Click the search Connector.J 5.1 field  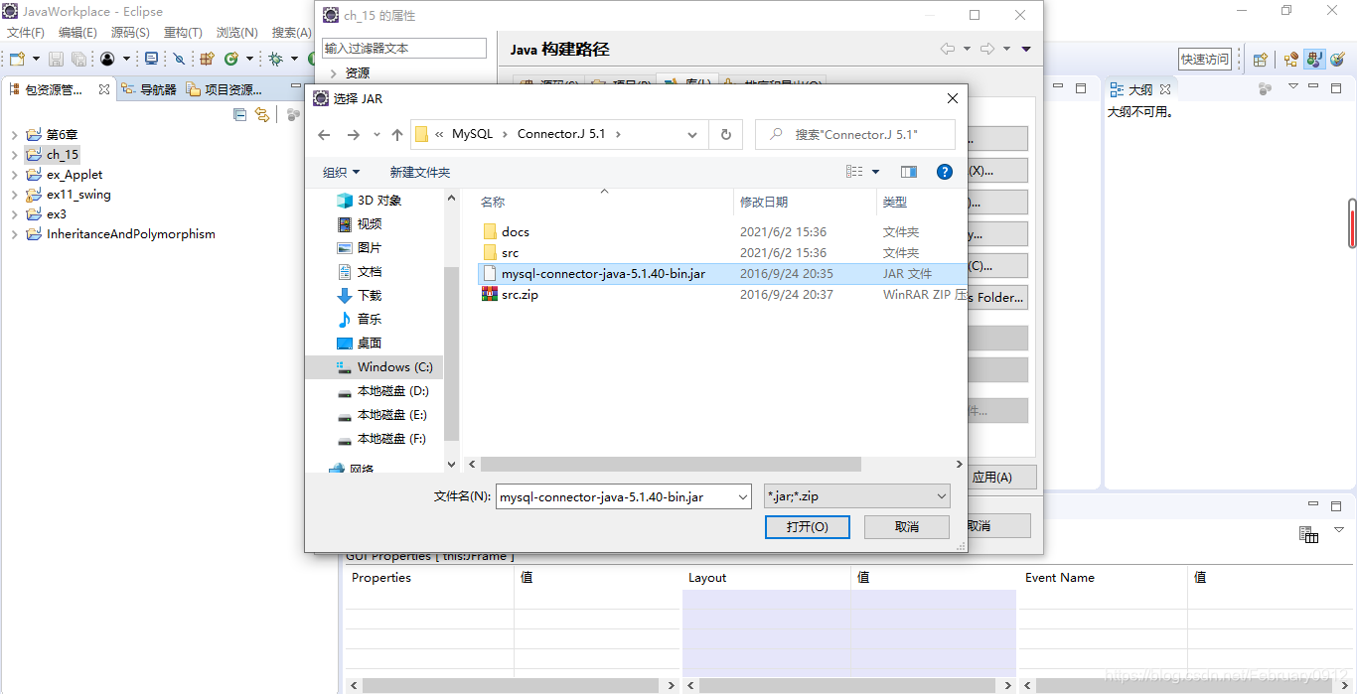[x=855, y=134]
